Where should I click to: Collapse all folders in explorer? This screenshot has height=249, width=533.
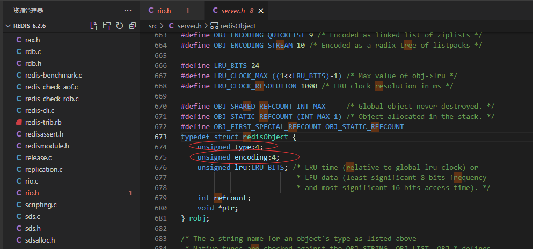(x=133, y=26)
